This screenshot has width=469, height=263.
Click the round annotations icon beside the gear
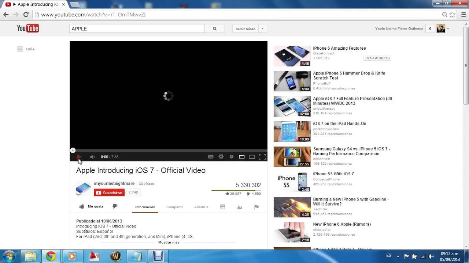pos(232,157)
